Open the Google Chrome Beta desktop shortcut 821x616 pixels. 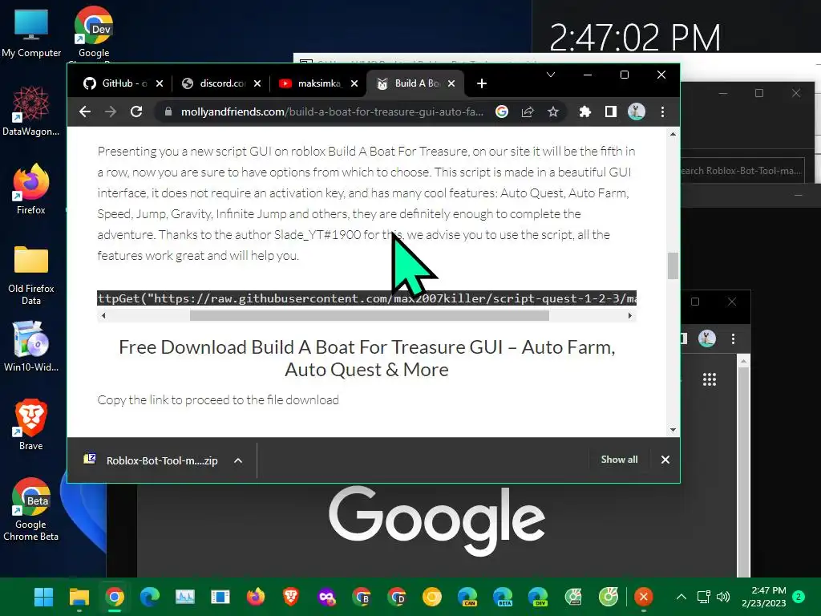tap(31, 509)
